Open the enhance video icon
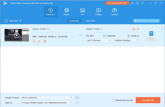The width and height of the screenshot is (165, 107). coord(45,41)
